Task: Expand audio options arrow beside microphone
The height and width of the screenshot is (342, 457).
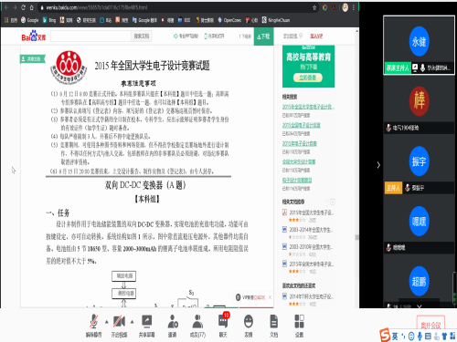Action: 107,322
